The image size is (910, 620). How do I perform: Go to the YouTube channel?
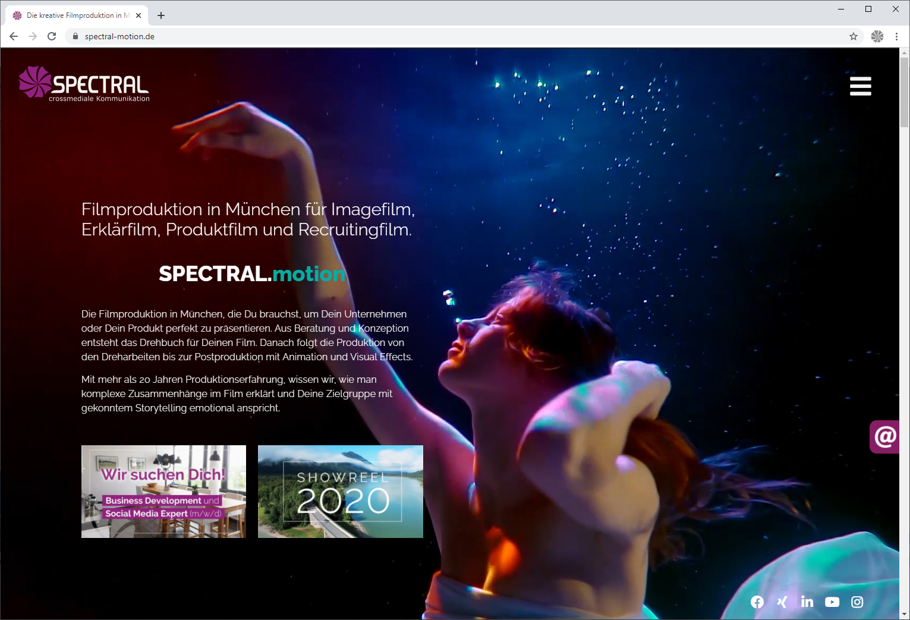coord(832,602)
